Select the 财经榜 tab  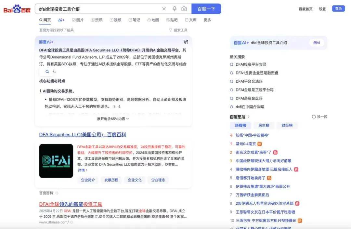(x=287, y=125)
